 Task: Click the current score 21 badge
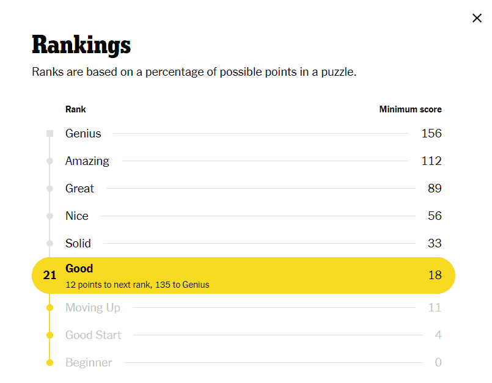pos(50,275)
